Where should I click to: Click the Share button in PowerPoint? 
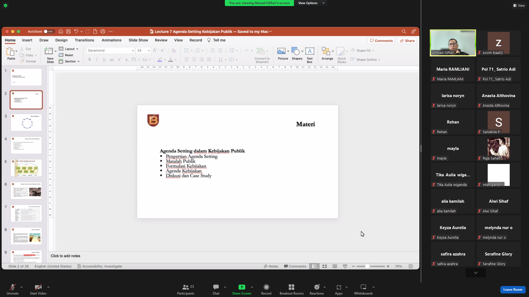pyautogui.click(x=407, y=41)
